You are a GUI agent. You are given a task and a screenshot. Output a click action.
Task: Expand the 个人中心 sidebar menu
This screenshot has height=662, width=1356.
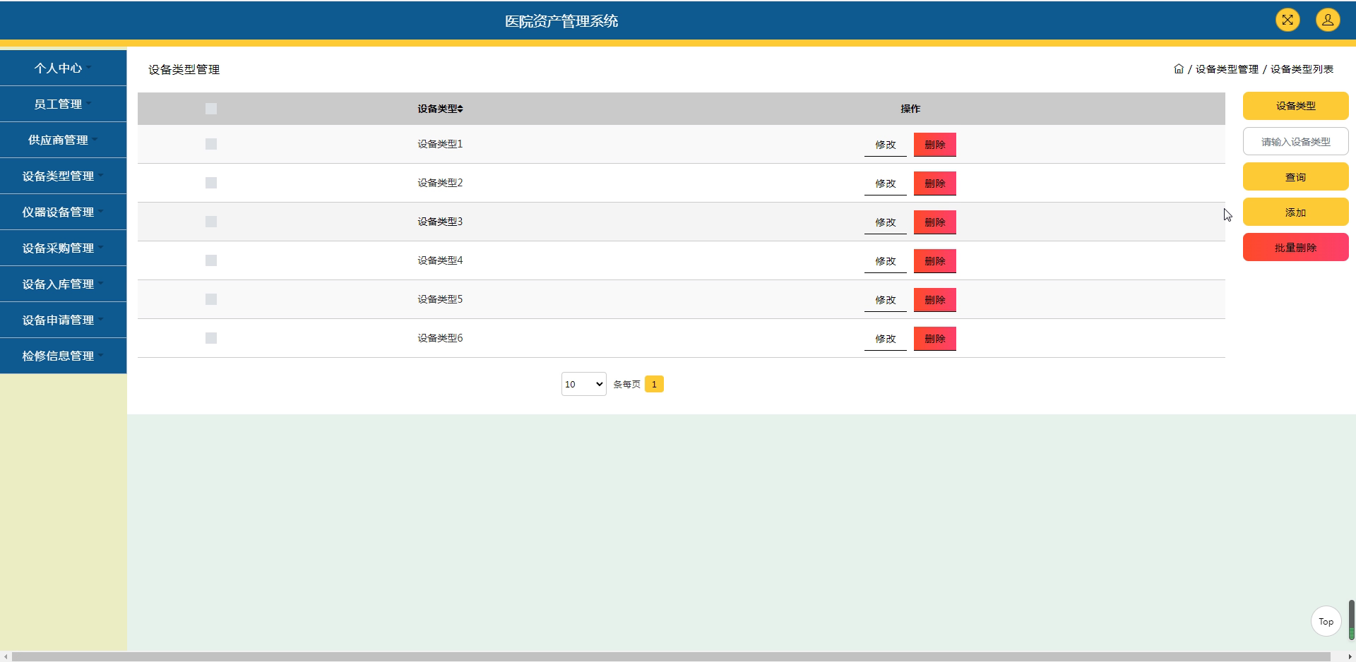click(63, 68)
